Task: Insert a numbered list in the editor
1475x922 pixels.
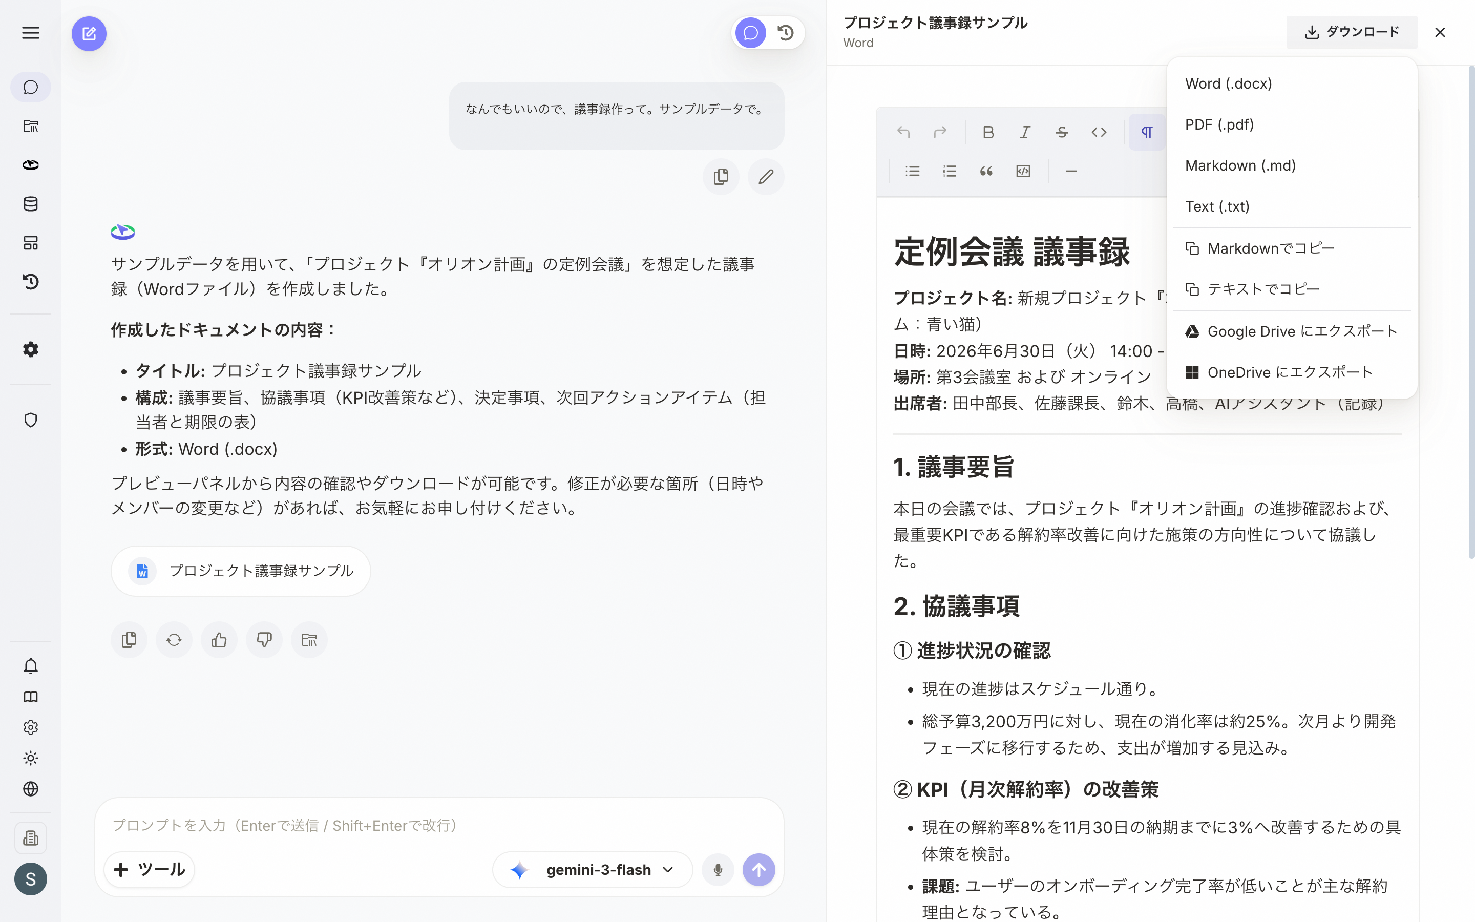Action: click(949, 172)
